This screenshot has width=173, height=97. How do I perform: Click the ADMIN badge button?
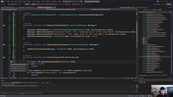click(169, 4)
